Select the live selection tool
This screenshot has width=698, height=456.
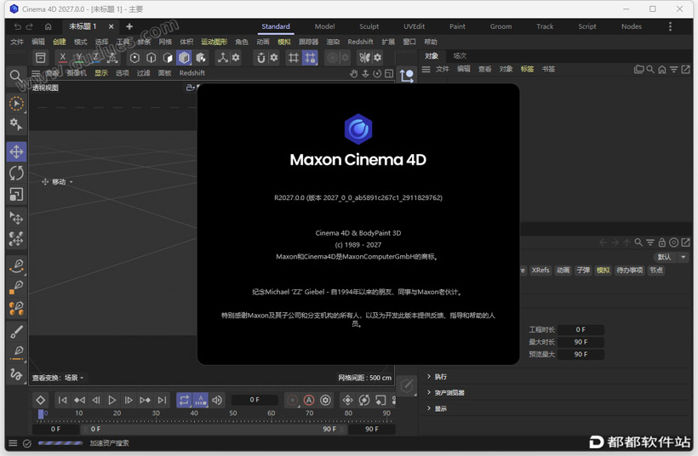16,104
